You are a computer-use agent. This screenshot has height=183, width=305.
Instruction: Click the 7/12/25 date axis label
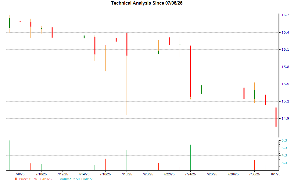63,174
